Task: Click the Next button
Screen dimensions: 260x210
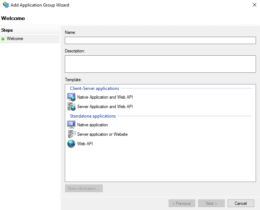Action: tap(211, 203)
